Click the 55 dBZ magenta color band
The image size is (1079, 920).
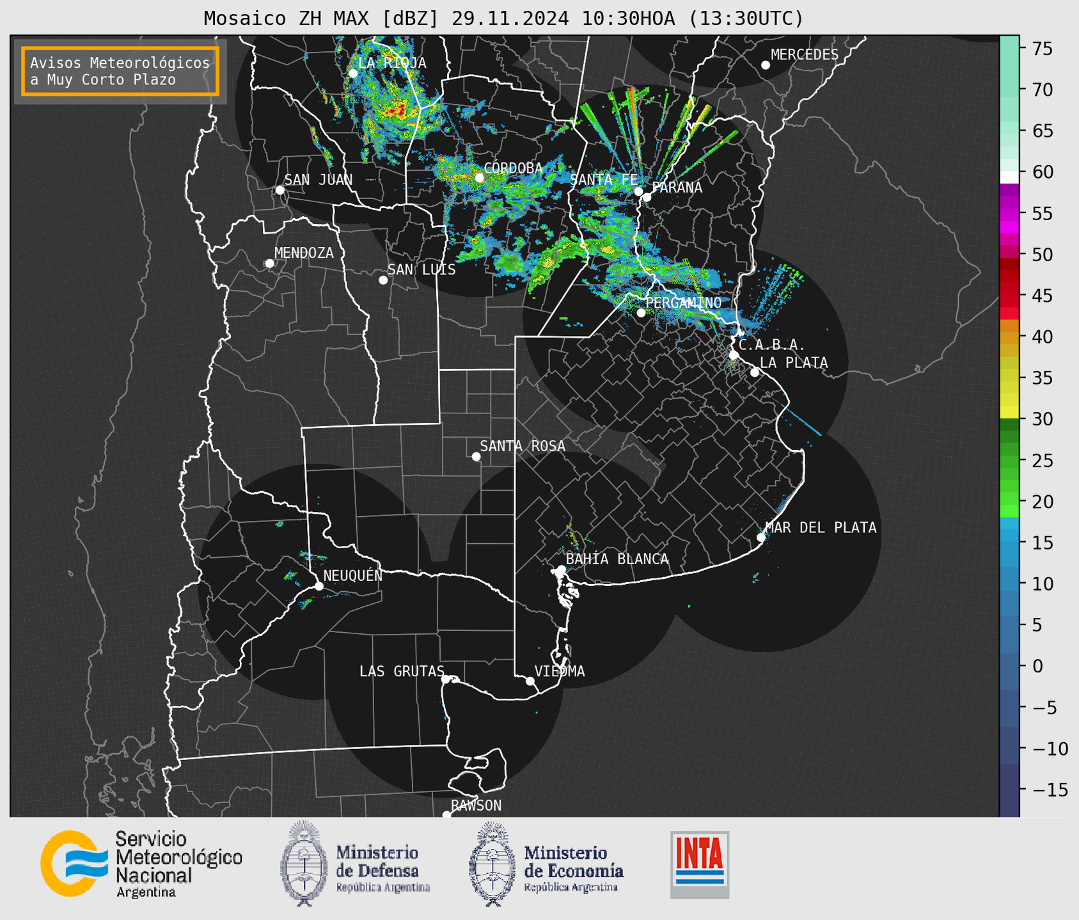click(x=1009, y=214)
